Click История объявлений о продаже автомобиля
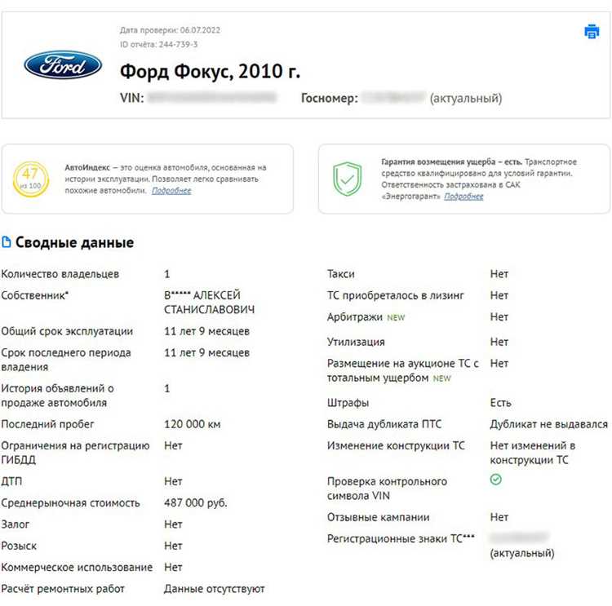Viewport: 612px width, 606px height. 57,396
